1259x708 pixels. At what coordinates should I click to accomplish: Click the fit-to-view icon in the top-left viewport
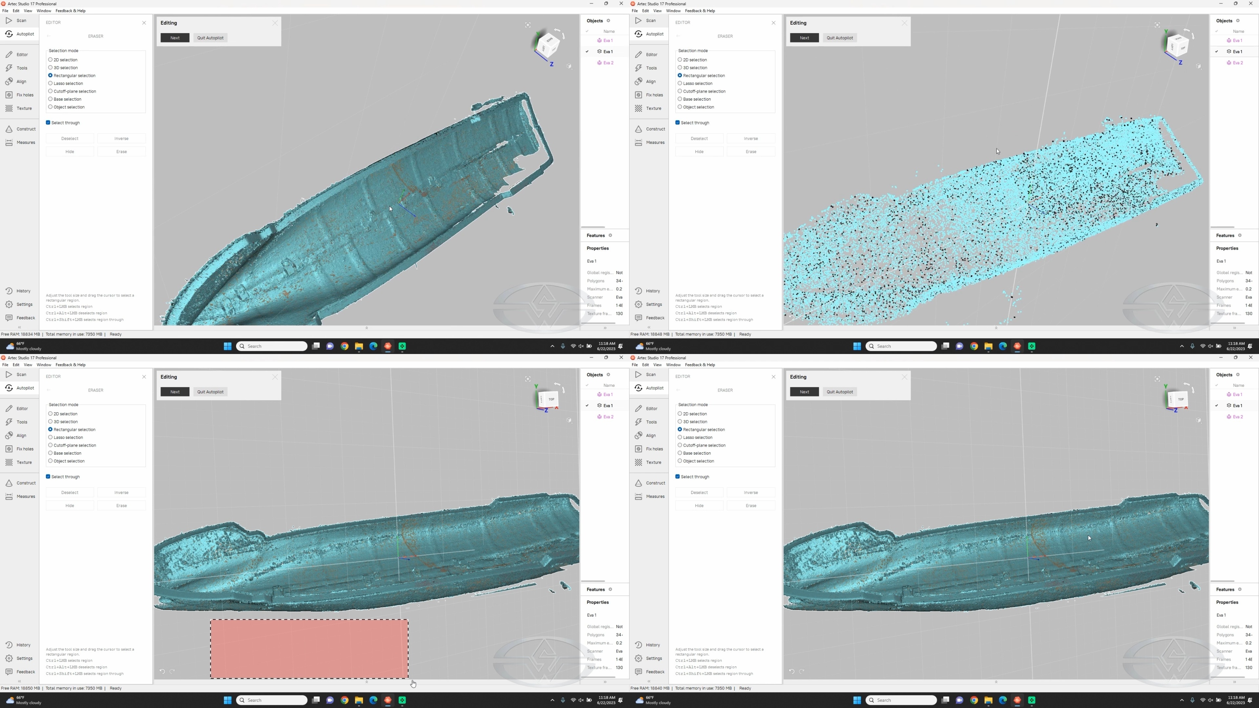click(x=528, y=25)
